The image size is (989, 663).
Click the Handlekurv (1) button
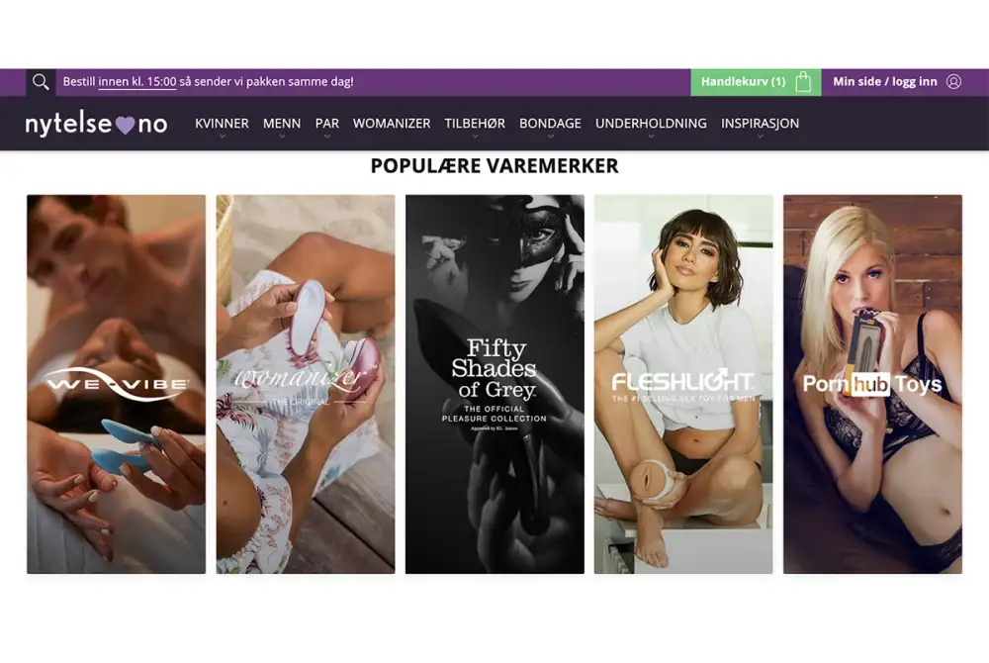[x=756, y=82]
